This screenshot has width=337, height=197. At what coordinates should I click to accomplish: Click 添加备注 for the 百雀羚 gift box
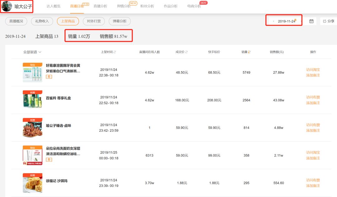(313, 103)
